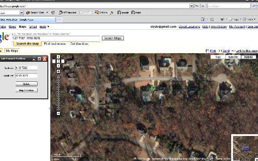Zoom out with the map minus button
Viewport: 258px width, 161px height.
coord(58,113)
